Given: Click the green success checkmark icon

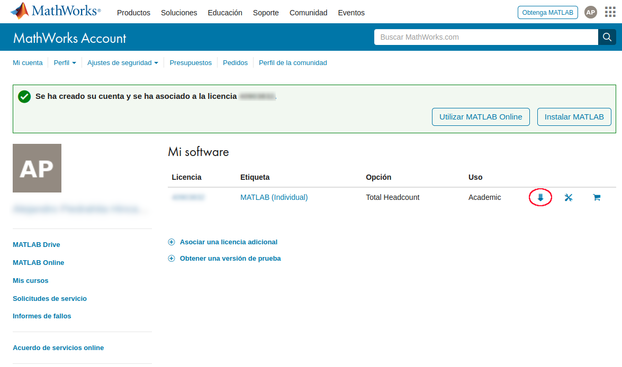Looking at the screenshot, I should [x=24, y=96].
